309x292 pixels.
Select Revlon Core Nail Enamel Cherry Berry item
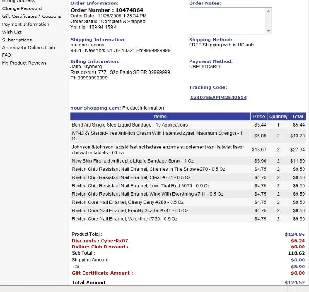click(x=128, y=202)
